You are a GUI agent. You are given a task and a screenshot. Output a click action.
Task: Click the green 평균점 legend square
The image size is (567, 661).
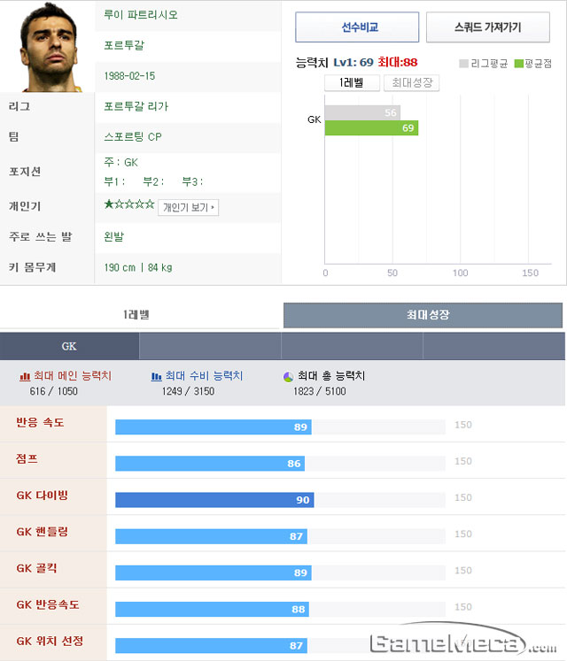tap(519, 64)
